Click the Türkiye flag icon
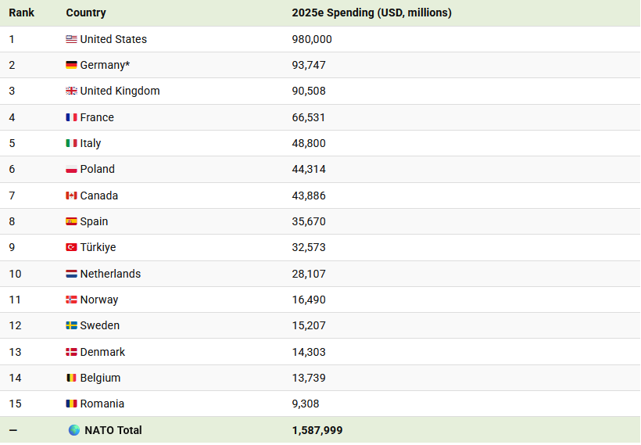The height and width of the screenshot is (445, 641). coord(71,247)
